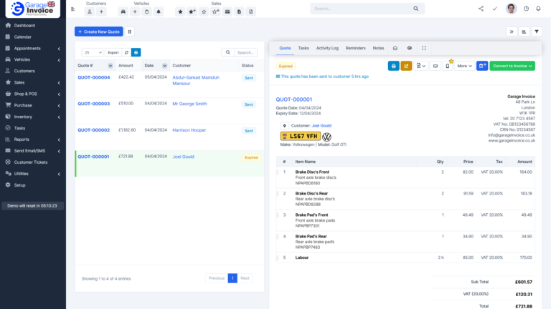Click the orange edit quote icon
This screenshot has width=551, height=309.
point(406,66)
